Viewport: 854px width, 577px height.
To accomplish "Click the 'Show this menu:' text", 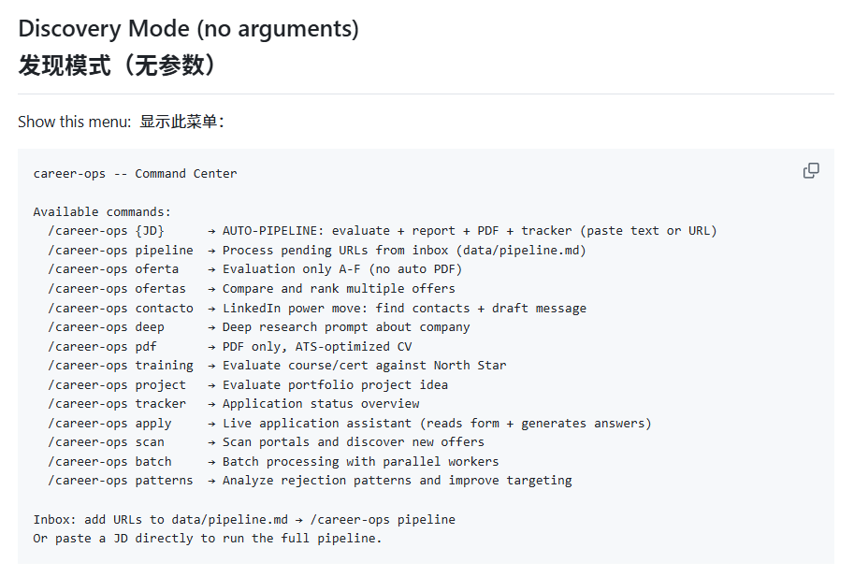I will coord(75,122).
